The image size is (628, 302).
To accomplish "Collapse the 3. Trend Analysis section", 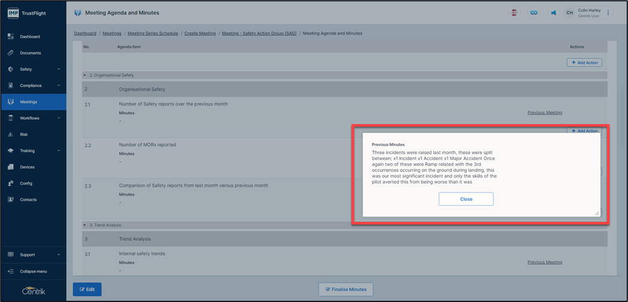I will (85, 225).
